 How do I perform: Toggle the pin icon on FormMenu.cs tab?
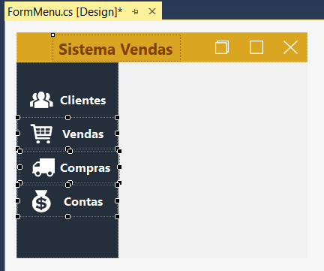[x=135, y=11]
